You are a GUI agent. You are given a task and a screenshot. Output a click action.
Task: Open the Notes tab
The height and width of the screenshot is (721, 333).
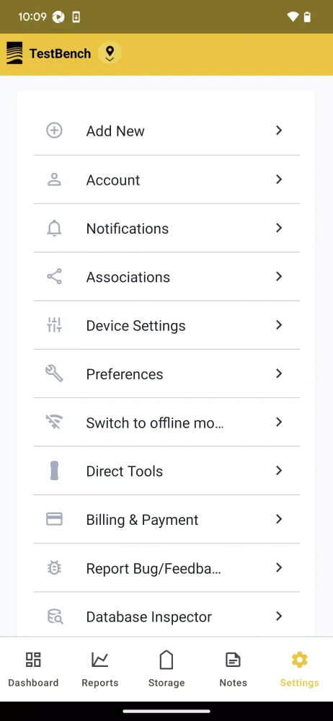click(234, 669)
